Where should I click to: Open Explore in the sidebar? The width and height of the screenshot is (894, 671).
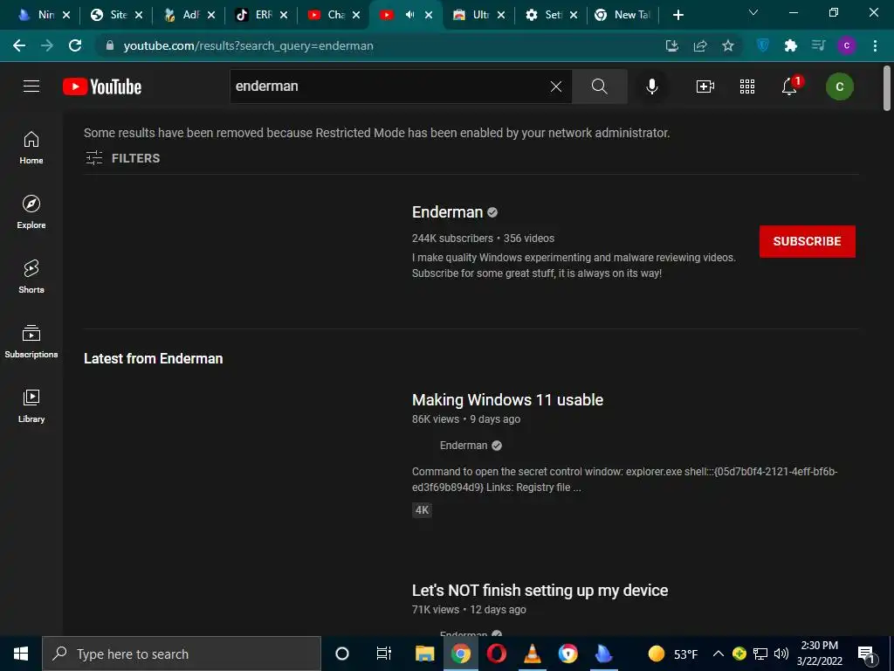click(x=31, y=212)
